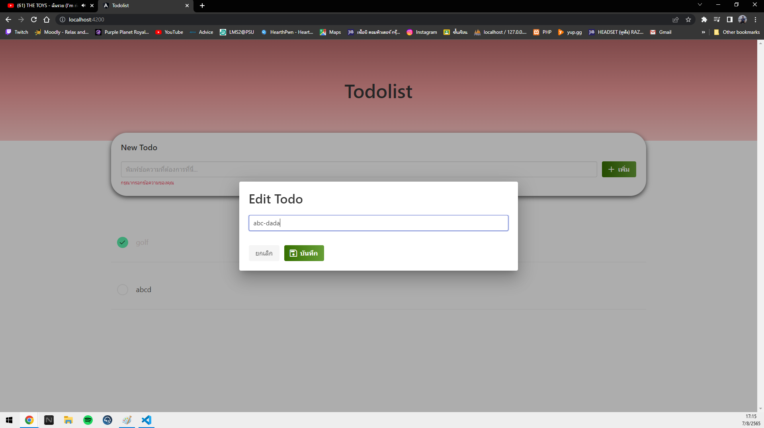Select the Todolist browser tab

pyautogui.click(x=145, y=6)
